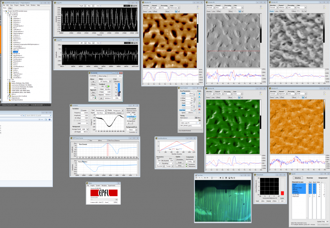Open the Off Tapping mode dropdown in ZController
The image size is (330, 228).
tap(110, 81)
